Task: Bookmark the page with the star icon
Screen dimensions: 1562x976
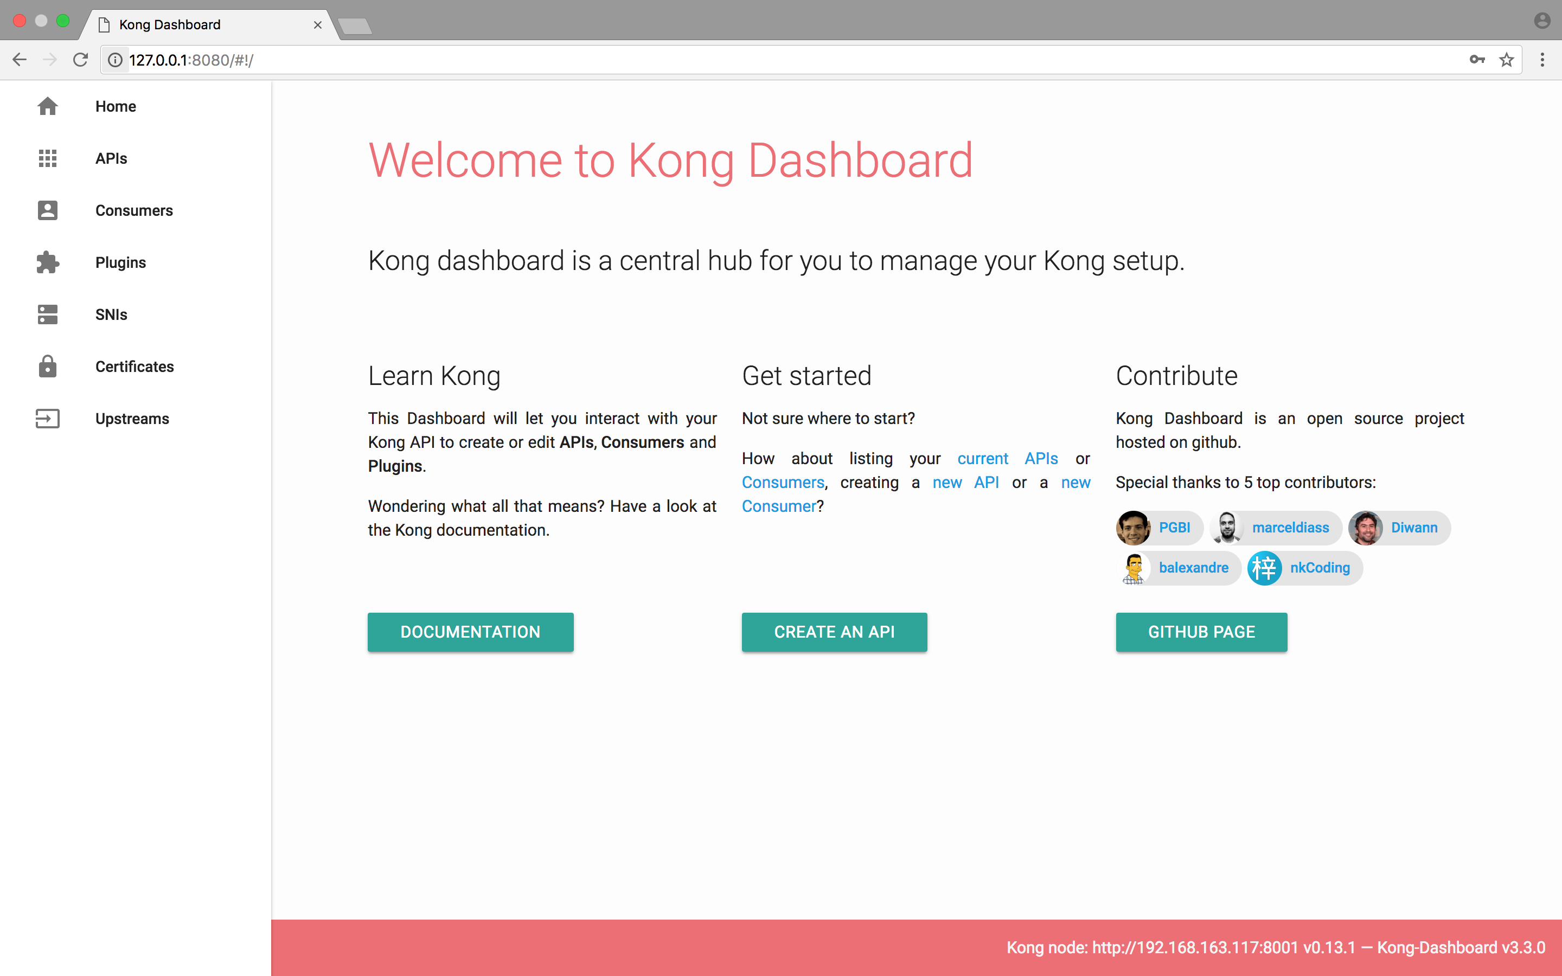Action: click(x=1507, y=60)
